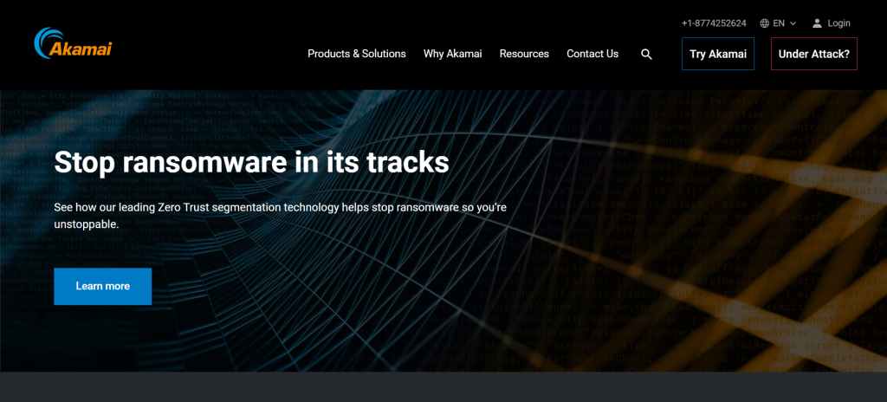Select the EN language label
The width and height of the screenshot is (887, 402).
point(779,23)
